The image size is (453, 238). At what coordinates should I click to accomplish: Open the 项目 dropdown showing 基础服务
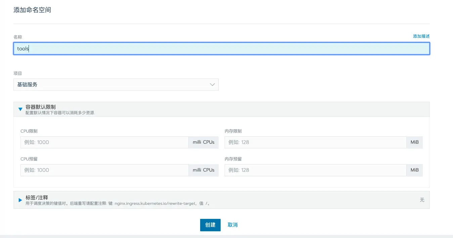coord(116,85)
